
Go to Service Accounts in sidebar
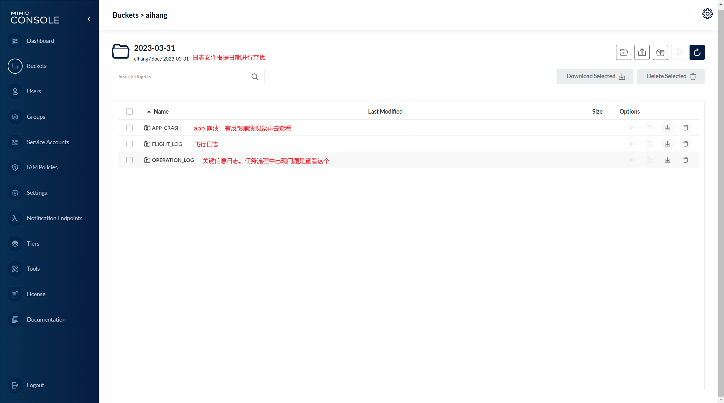coord(48,142)
